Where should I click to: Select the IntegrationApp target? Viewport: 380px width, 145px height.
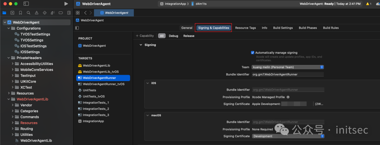point(93,121)
